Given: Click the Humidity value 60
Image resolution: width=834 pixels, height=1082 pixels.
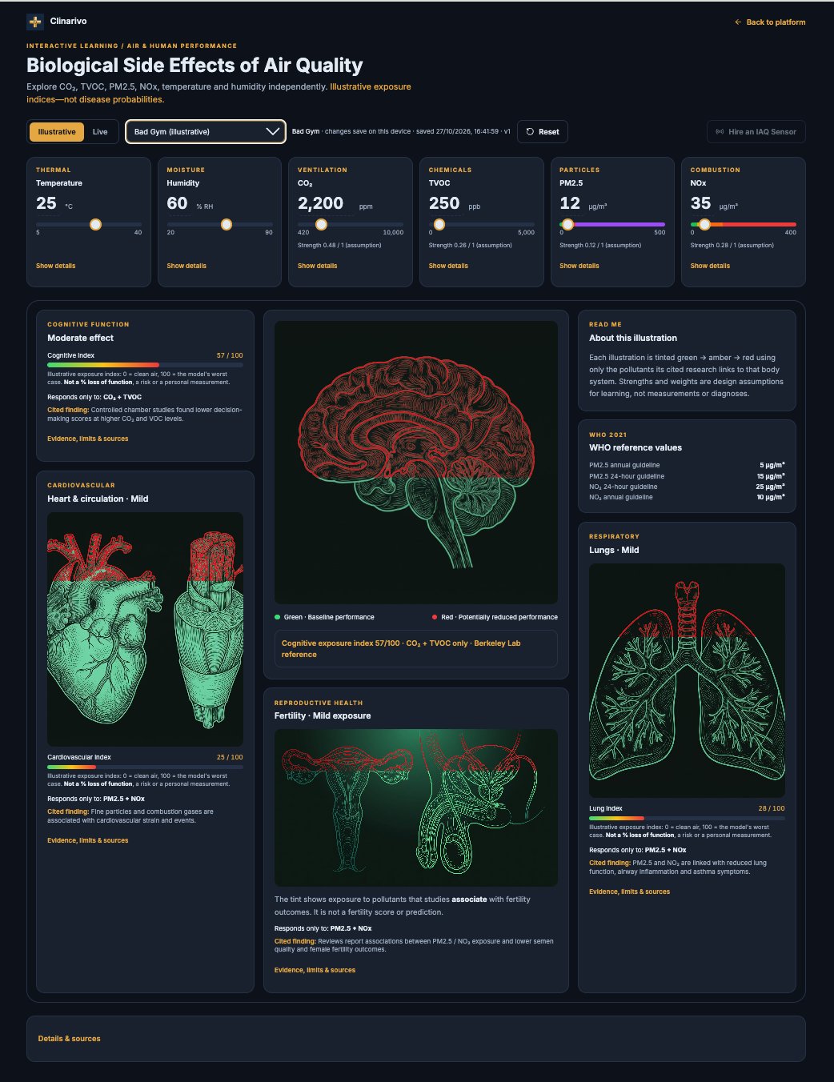Looking at the screenshot, I should coord(177,203).
